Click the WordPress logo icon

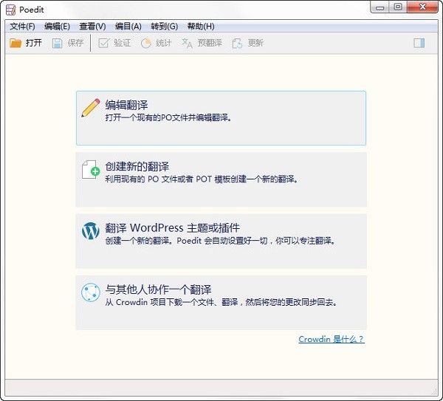click(90, 231)
